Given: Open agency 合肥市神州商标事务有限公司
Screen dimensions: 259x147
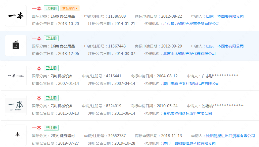Looking at the screenshot, I should coord(187,113).
